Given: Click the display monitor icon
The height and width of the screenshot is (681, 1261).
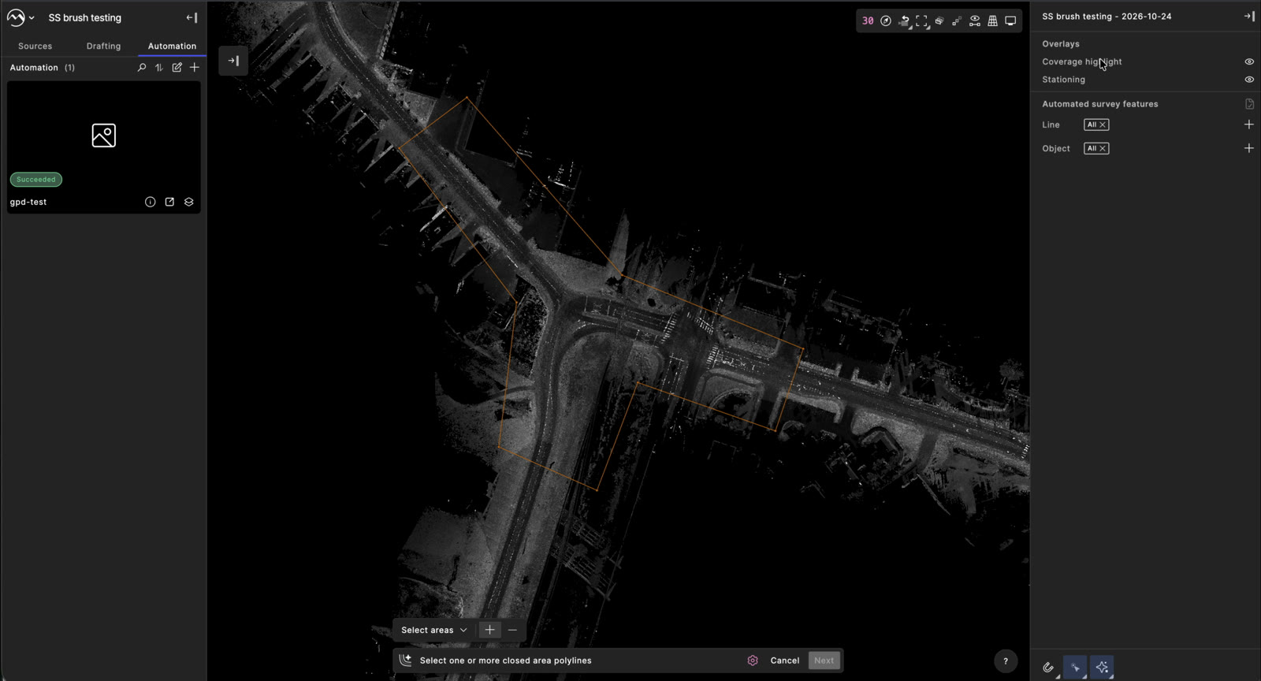Looking at the screenshot, I should (x=1010, y=21).
